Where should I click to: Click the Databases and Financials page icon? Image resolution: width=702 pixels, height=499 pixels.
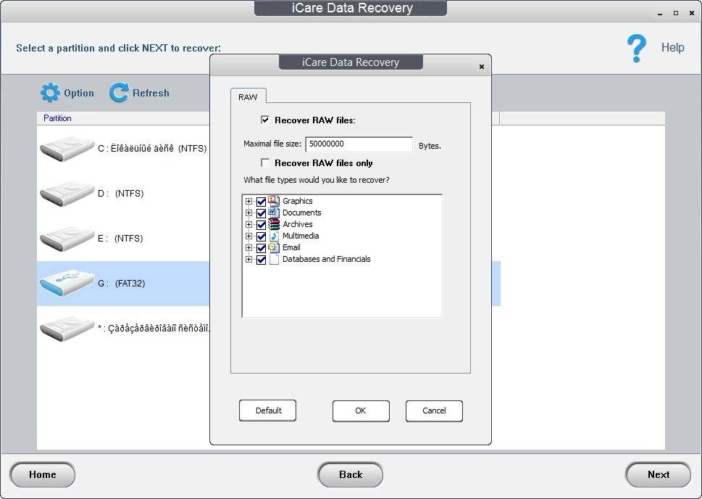[x=274, y=259]
